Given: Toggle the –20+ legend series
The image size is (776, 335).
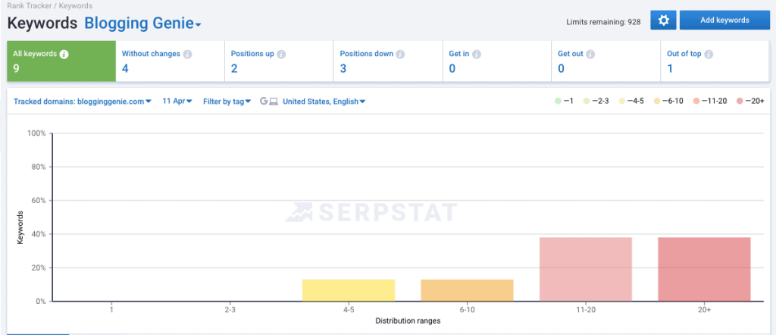Looking at the screenshot, I should pos(751,101).
